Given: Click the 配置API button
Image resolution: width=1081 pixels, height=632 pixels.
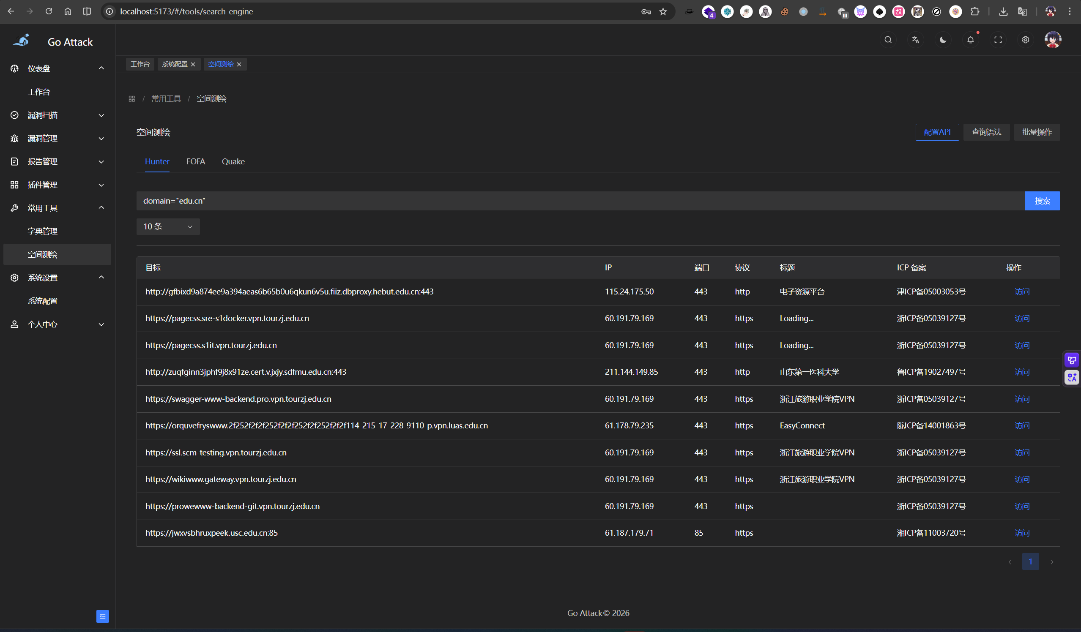Looking at the screenshot, I should tap(937, 132).
